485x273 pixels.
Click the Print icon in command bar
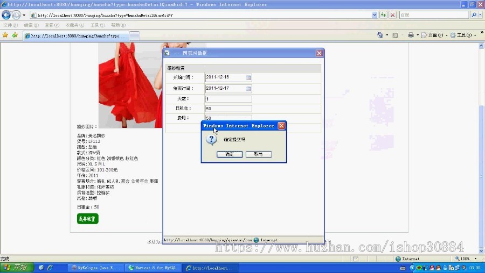tap(411, 35)
